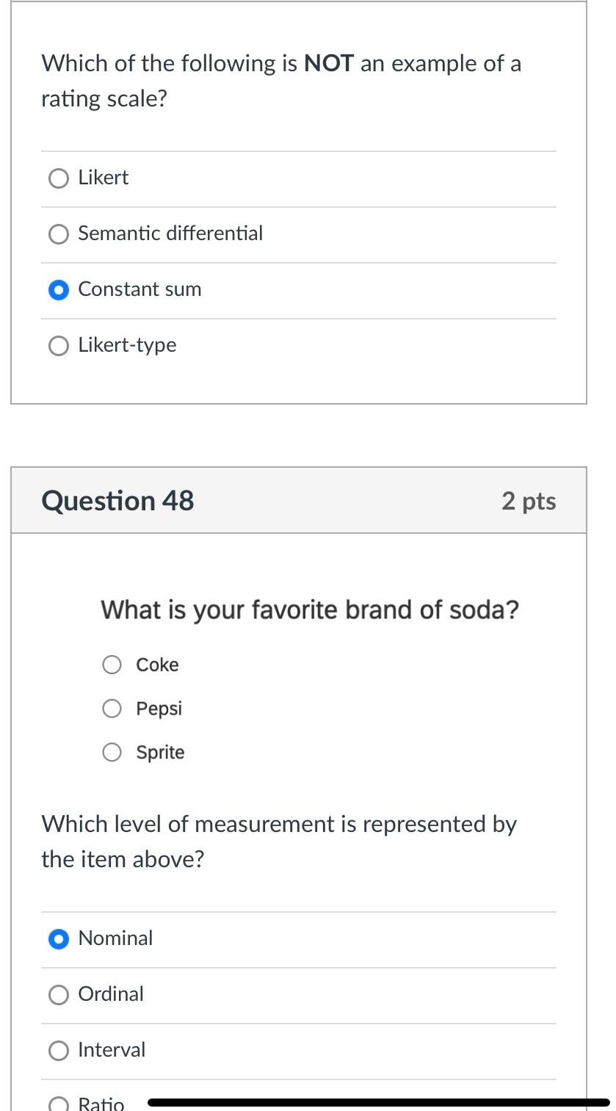Click the soda question prompt text
Screen dimensions: 616x1111
click(310, 609)
